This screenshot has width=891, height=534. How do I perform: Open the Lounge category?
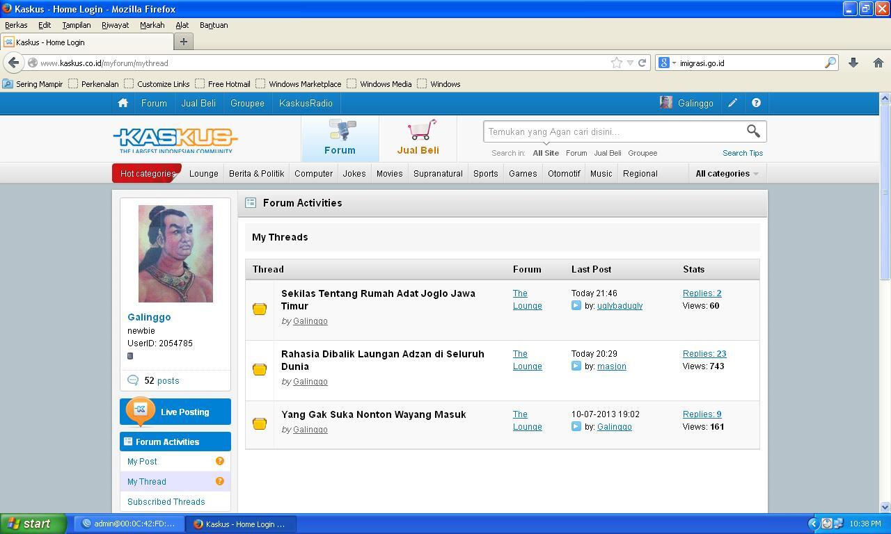click(204, 174)
